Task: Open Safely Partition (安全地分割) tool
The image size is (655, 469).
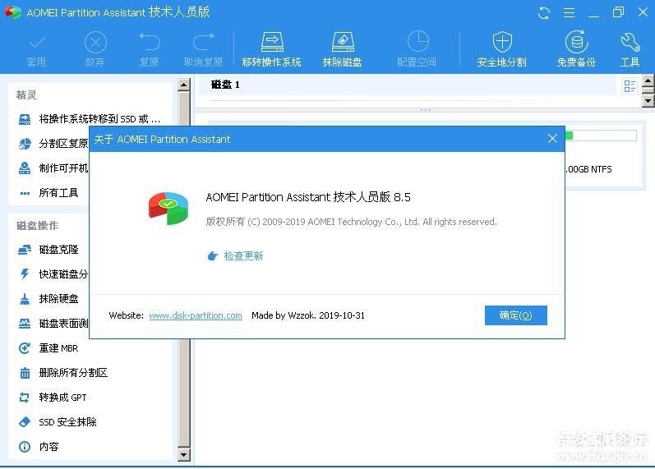Action: pos(501,48)
